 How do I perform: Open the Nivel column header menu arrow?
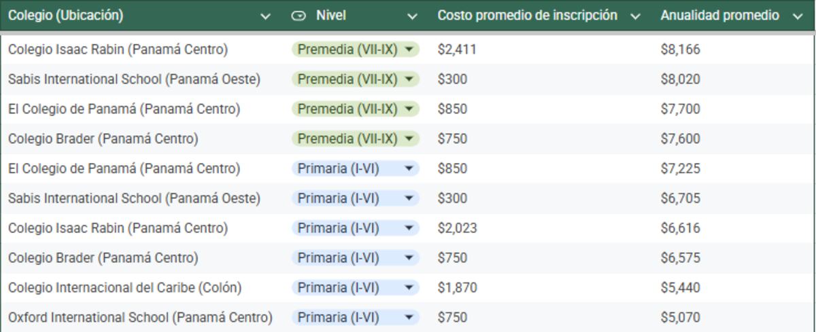412,16
